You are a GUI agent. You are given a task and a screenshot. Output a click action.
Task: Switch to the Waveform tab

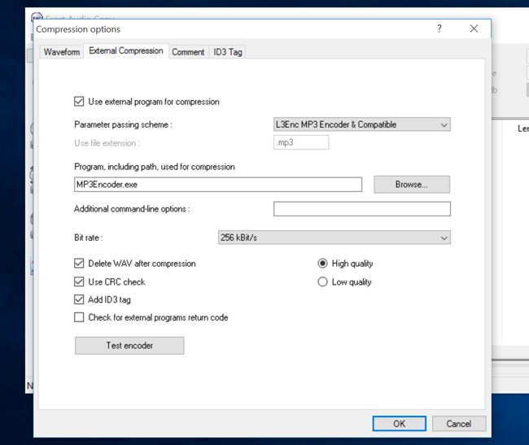pyautogui.click(x=62, y=52)
